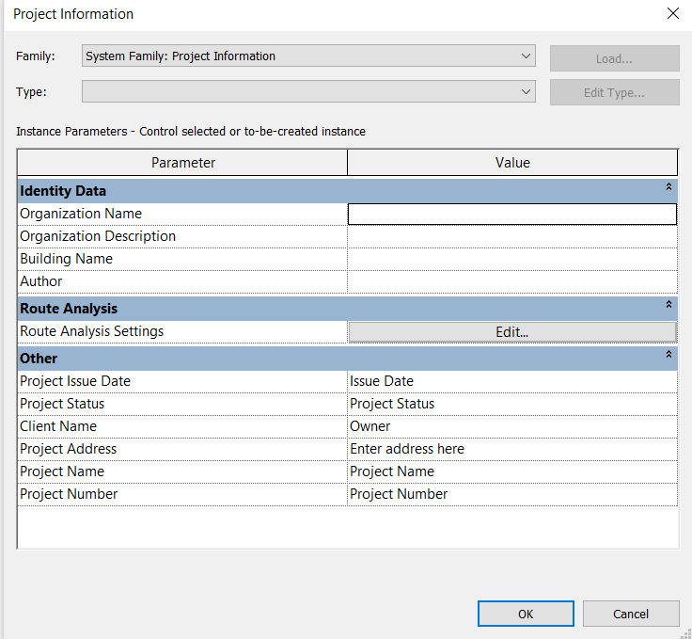
Task: Confirm the dialog with OK
Action: click(526, 614)
